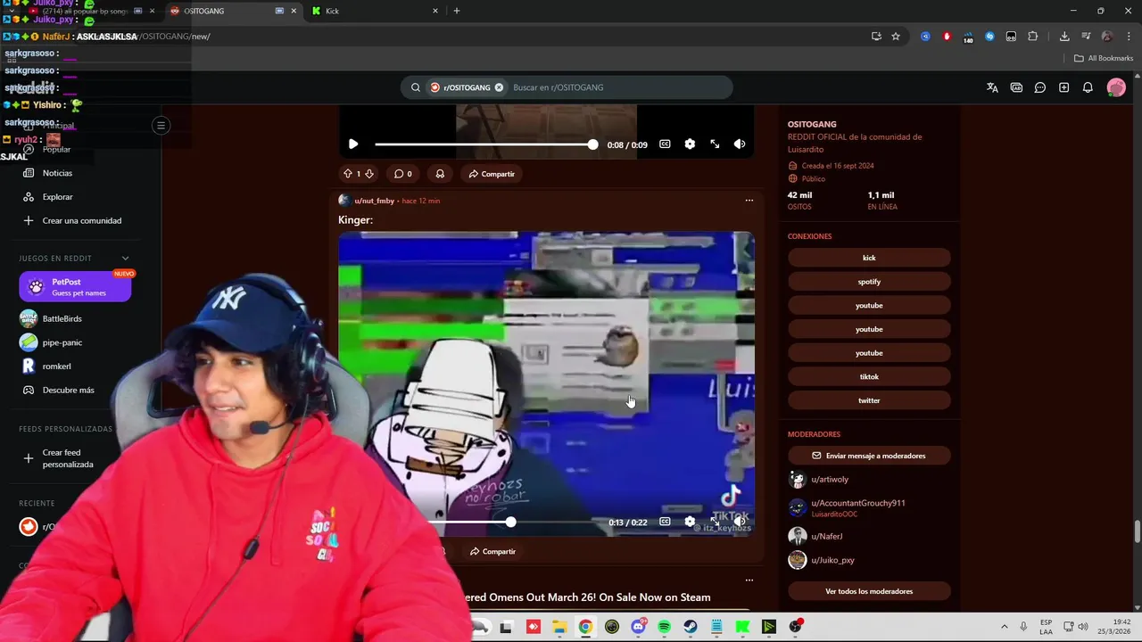Open a new browser tab

tap(457, 11)
